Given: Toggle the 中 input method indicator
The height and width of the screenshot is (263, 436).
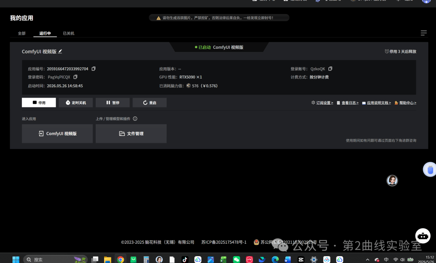Looking at the screenshot, I should click(x=386, y=260).
